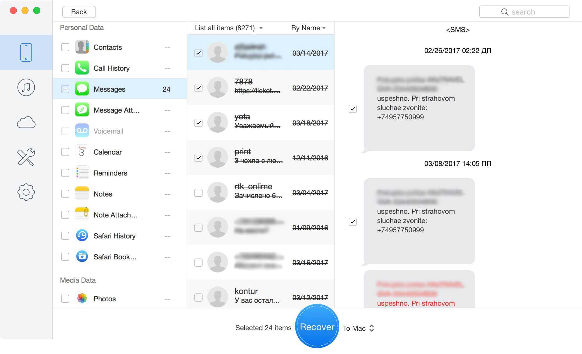This screenshot has height=354, width=582.
Task: Navigate to Calendar in Personal Data
Action: pos(107,151)
